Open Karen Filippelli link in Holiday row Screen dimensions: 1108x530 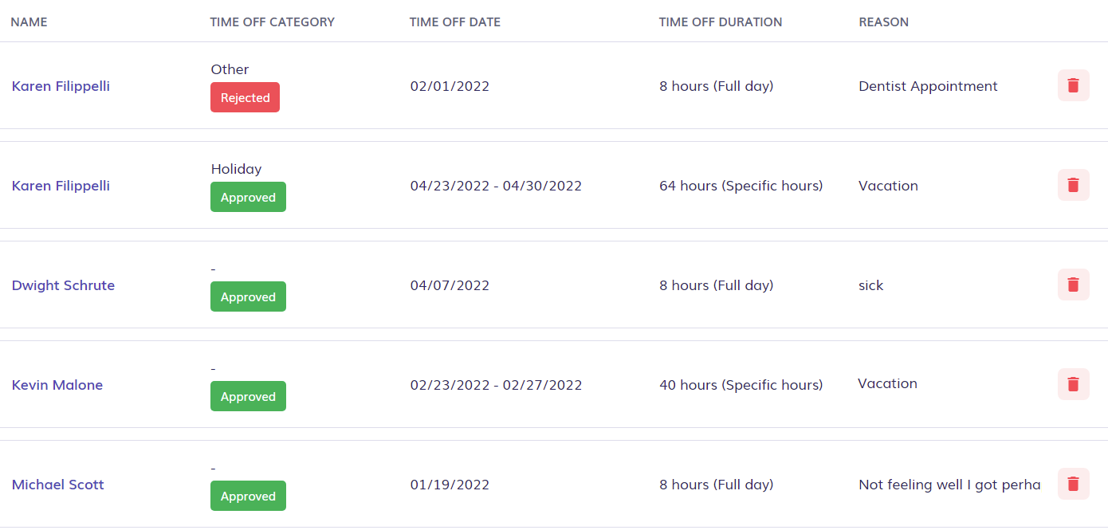(61, 186)
